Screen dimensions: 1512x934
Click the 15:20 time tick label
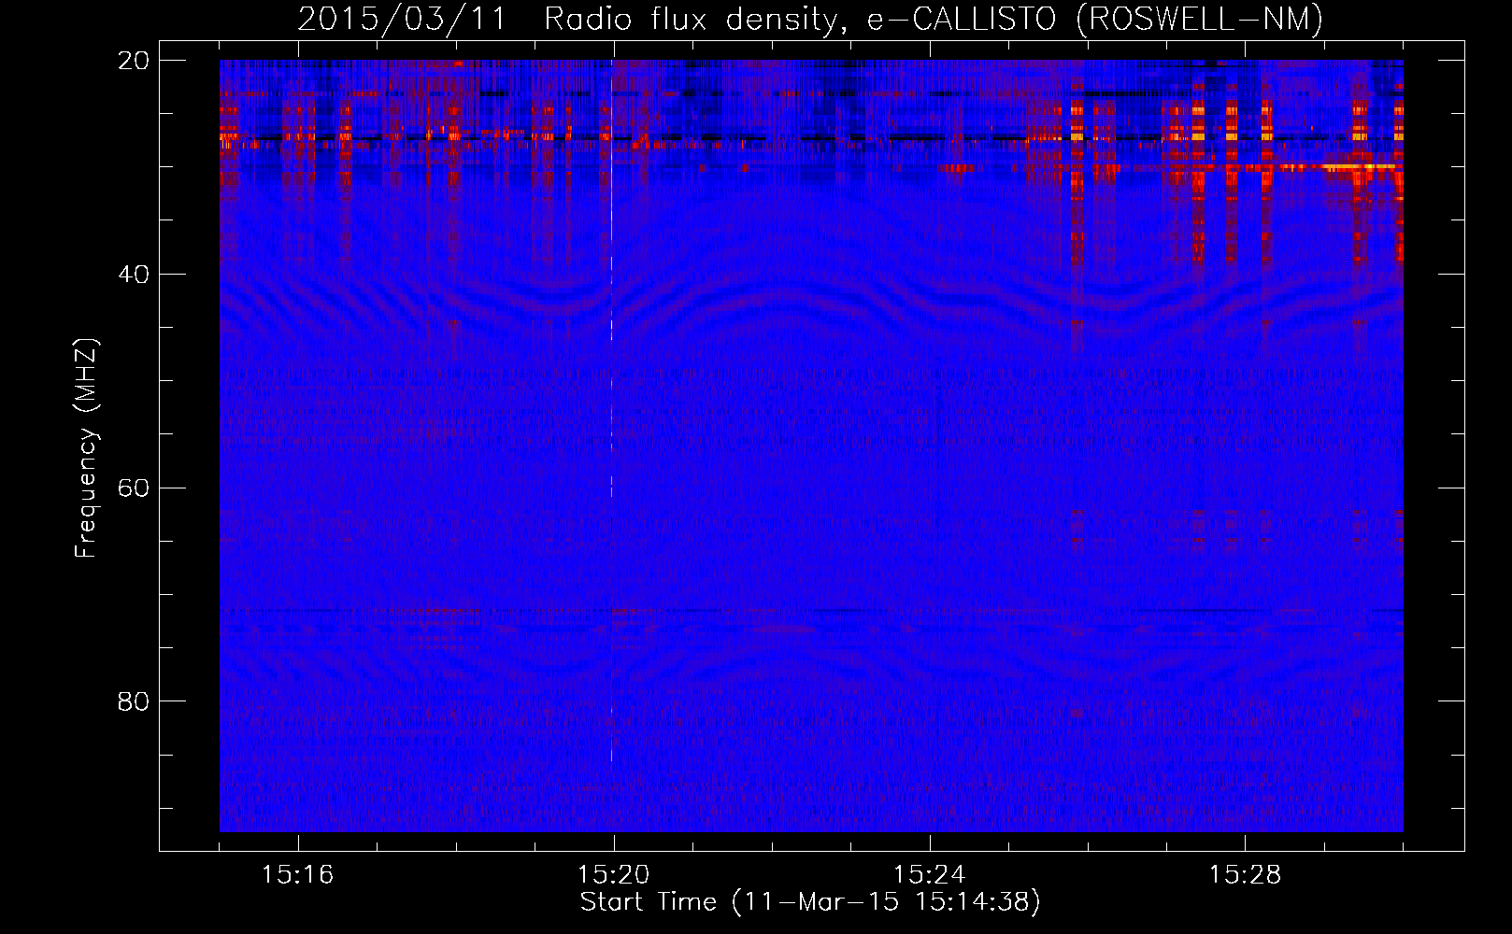click(x=613, y=875)
